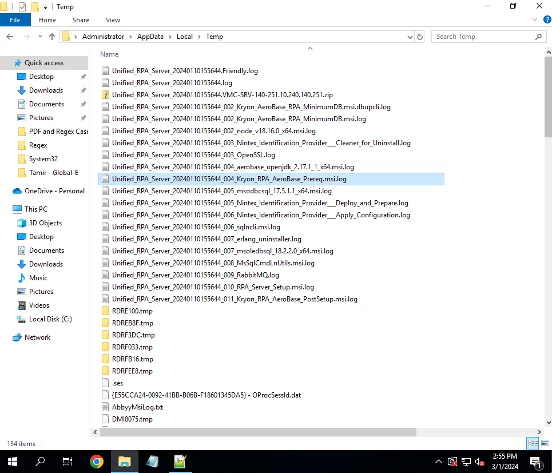This screenshot has height=473, width=552.
Task: Open the Recent locations dropdown
Action: [40, 37]
